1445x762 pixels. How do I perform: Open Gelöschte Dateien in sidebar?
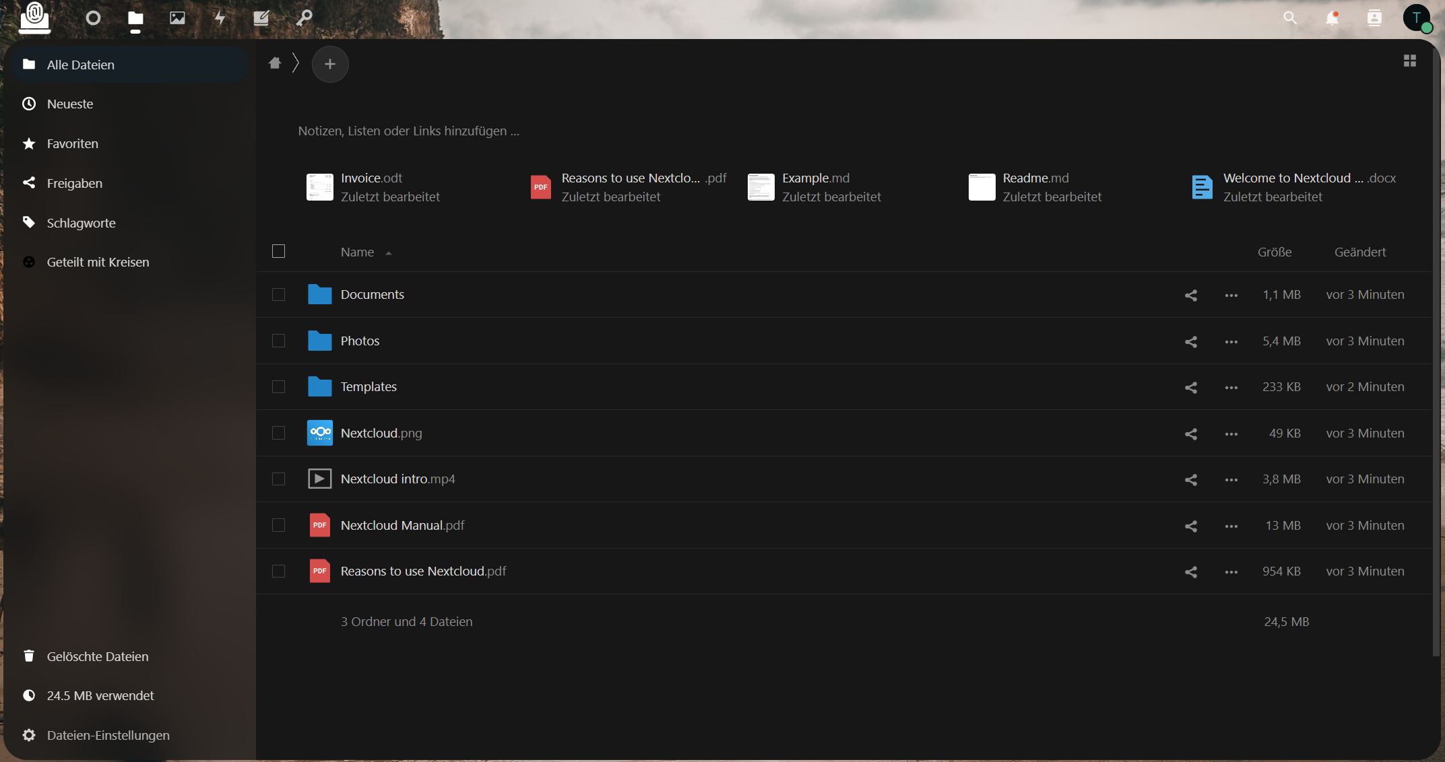pos(98,656)
